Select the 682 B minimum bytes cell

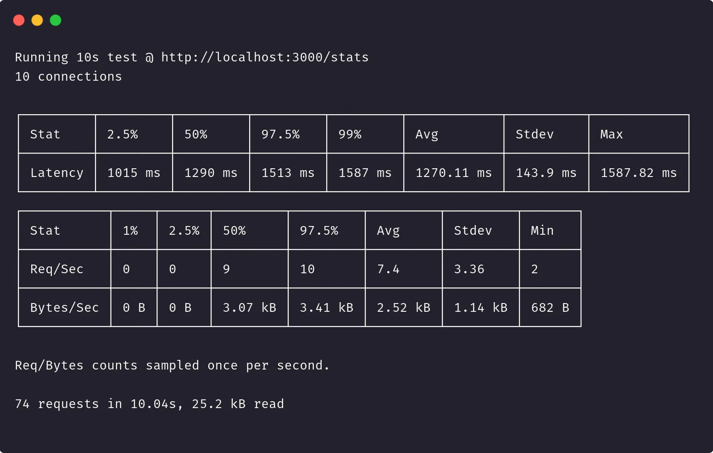pos(550,308)
